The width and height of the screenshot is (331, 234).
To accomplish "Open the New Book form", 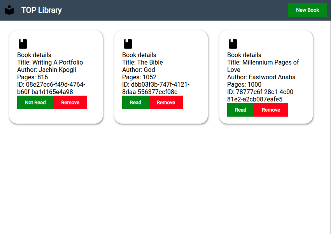I will click(x=307, y=10).
